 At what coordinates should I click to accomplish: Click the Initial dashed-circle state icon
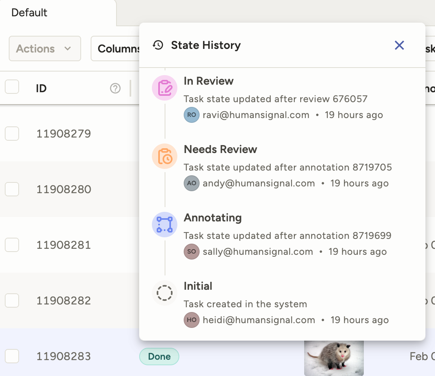(x=164, y=293)
